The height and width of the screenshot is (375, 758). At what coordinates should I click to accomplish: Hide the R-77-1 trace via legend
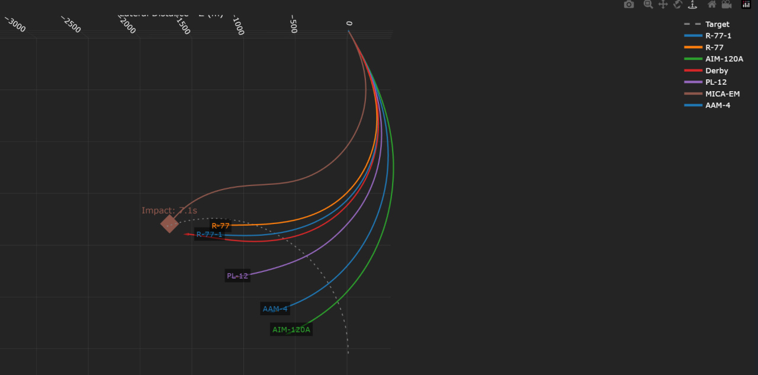[718, 36]
